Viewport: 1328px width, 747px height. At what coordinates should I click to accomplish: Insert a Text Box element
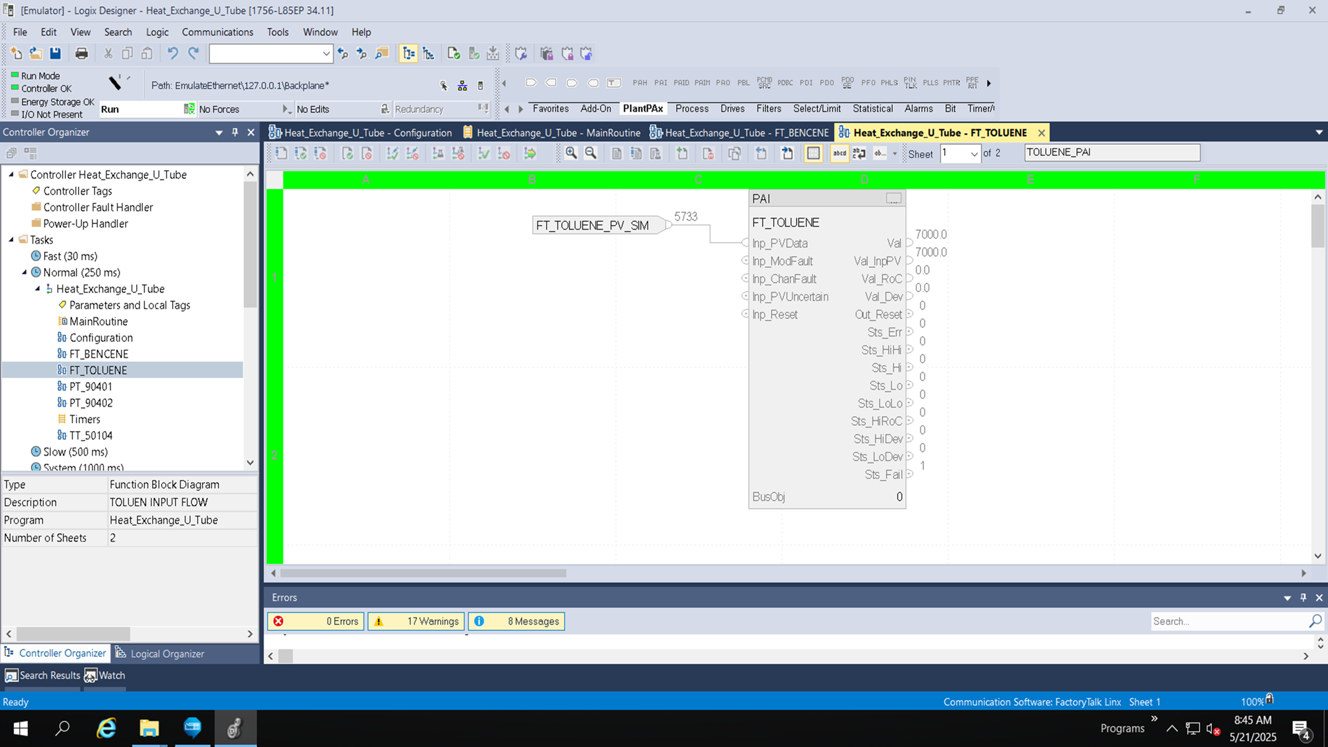pos(614,82)
